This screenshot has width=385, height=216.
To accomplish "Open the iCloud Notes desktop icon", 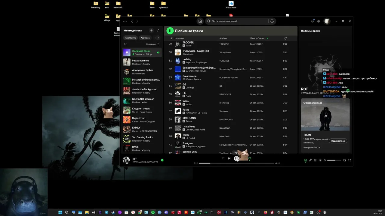I will [x=231, y=5].
